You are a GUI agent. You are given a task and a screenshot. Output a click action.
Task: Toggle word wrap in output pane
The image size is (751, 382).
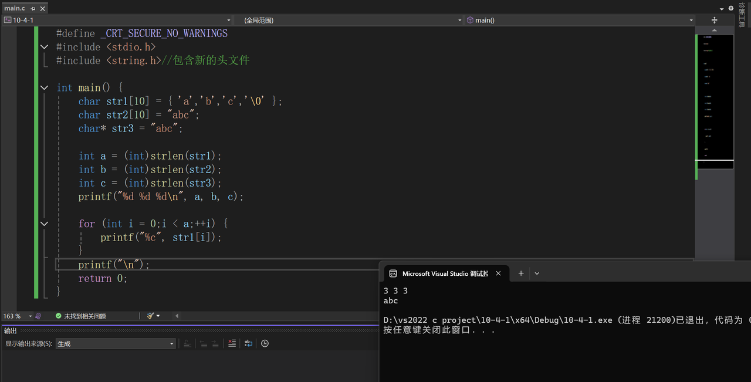[248, 344]
